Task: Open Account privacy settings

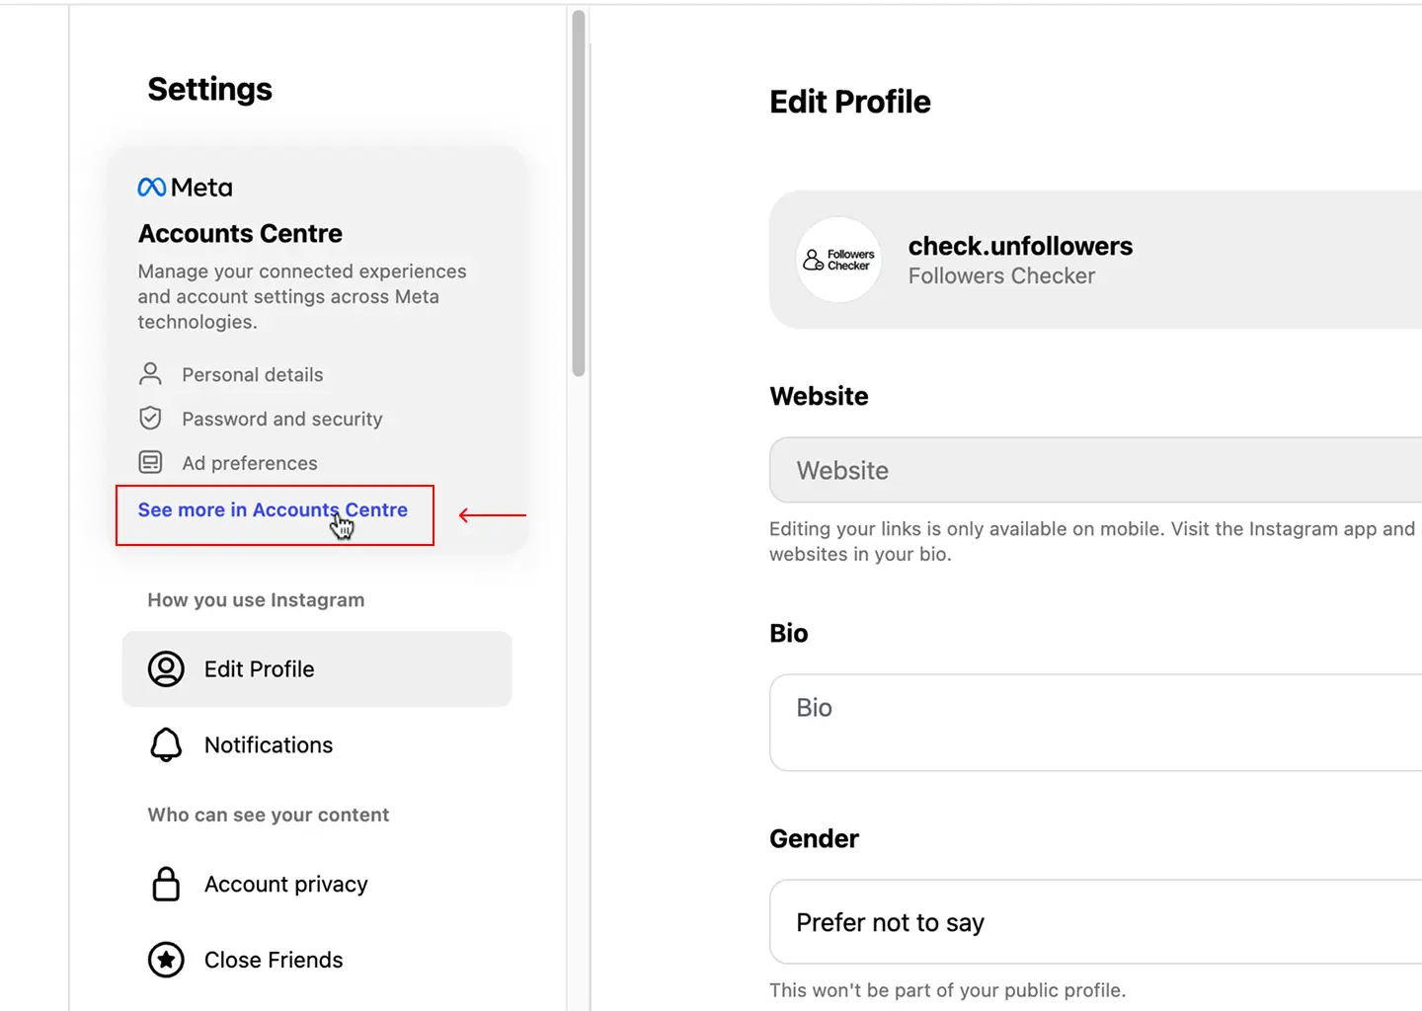Action: pos(285,885)
